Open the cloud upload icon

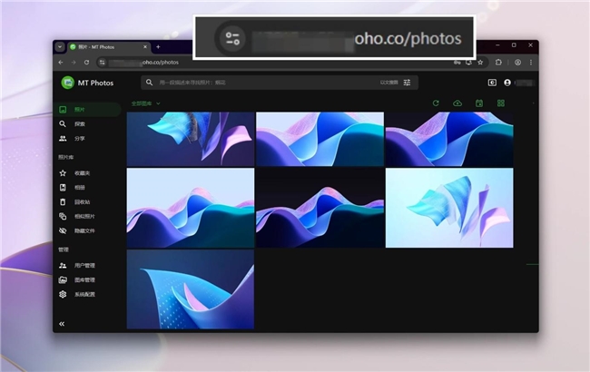tap(457, 103)
